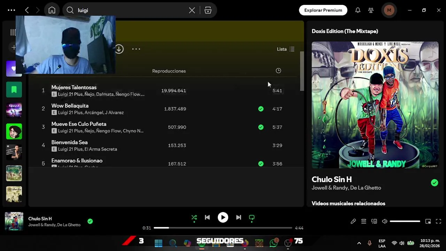Open Connect to a device
Screen dimensions: 446x251
click(x=374, y=221)
